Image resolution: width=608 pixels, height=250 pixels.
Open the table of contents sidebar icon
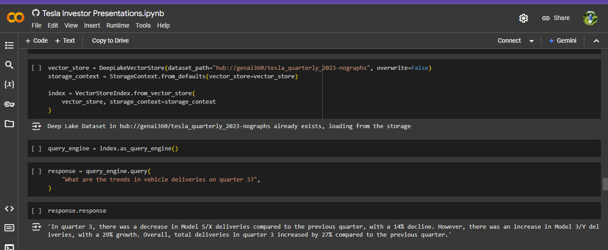[x=9, y=45]
